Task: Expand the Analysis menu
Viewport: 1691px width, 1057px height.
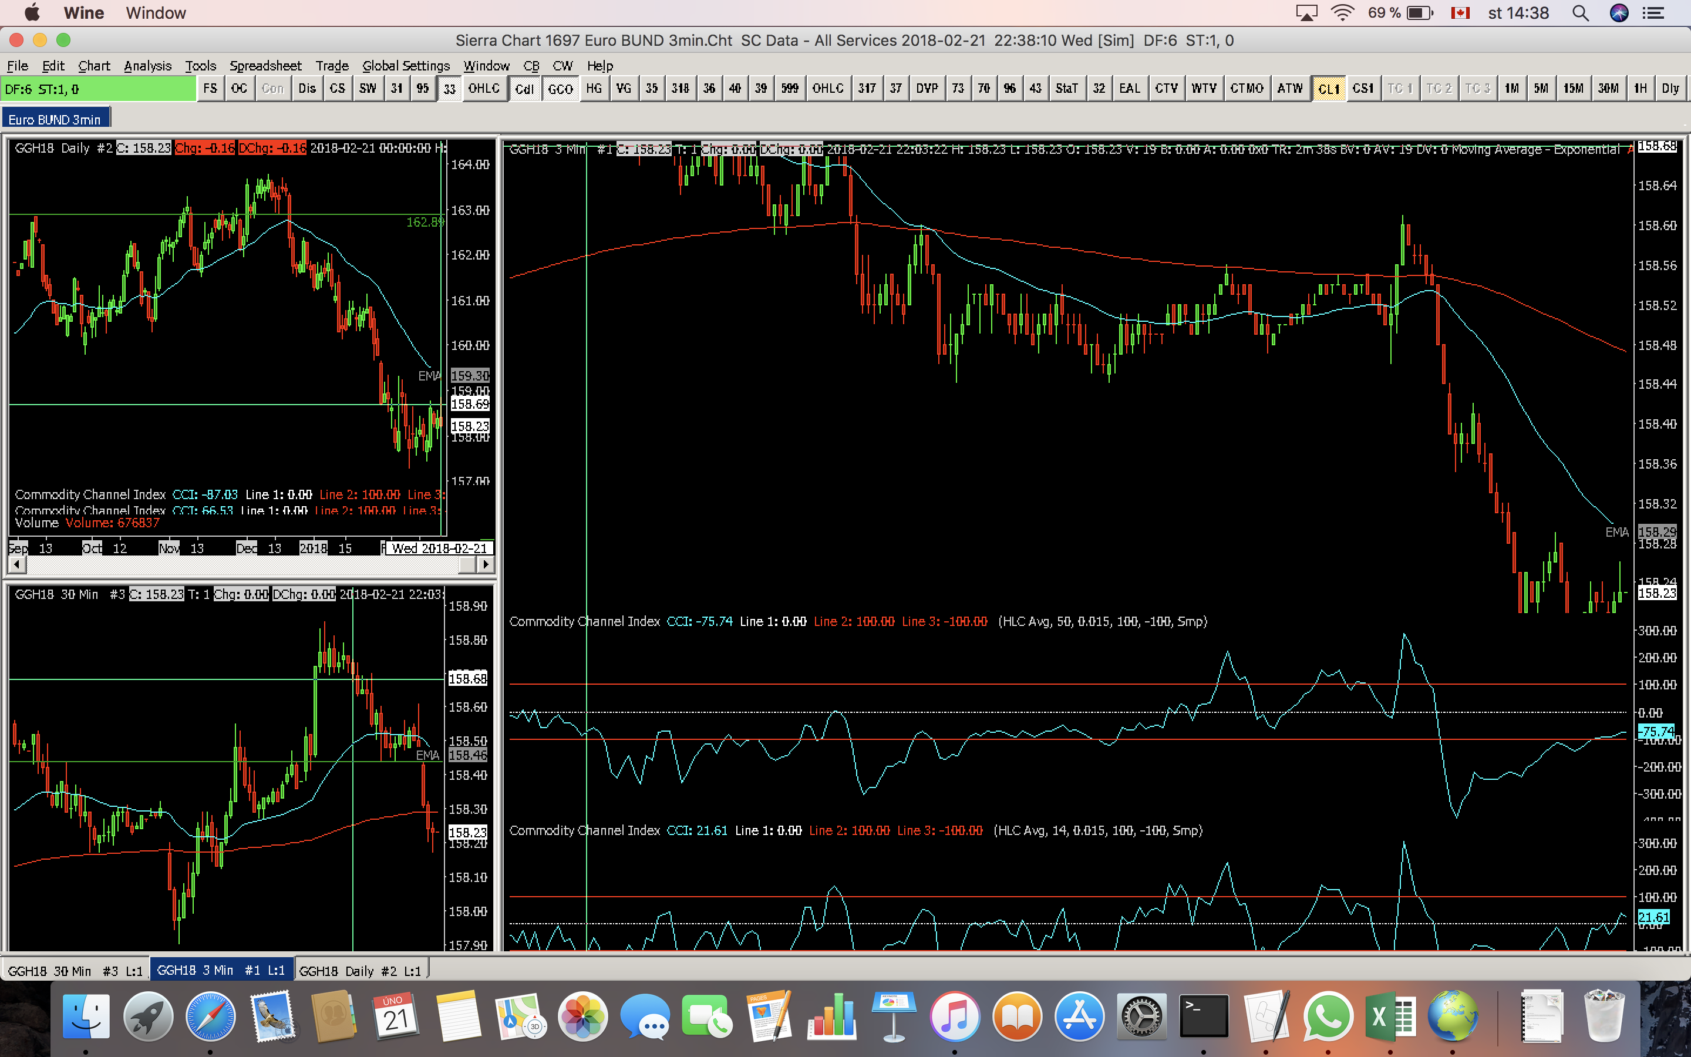Action: point(147,66)
